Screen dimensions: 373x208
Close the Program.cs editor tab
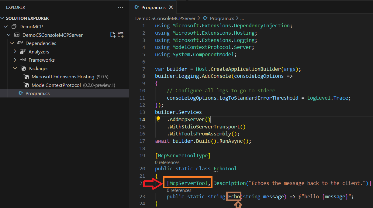(x=171, y=8)
